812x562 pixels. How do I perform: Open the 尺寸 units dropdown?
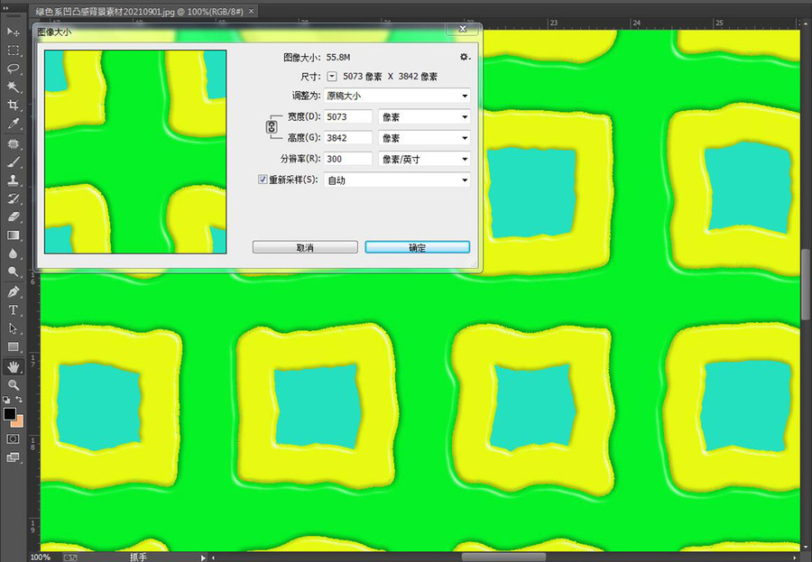pos(332,77)
